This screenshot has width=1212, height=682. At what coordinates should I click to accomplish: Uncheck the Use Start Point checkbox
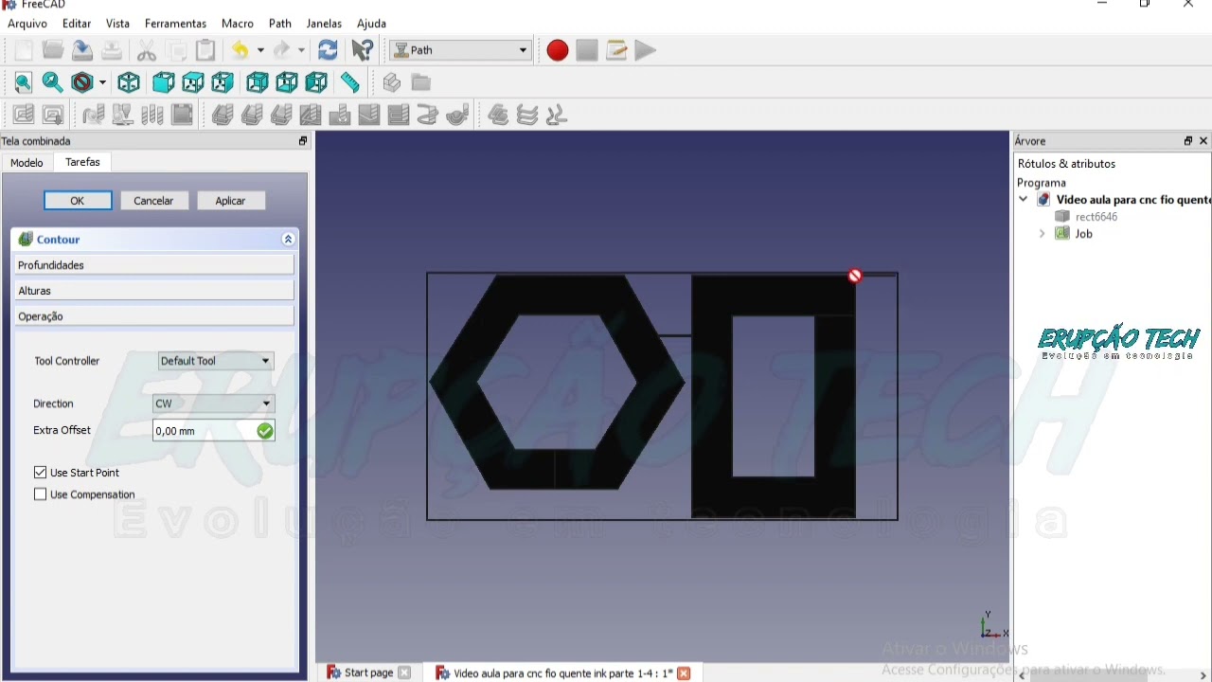[x=40, y=473]
